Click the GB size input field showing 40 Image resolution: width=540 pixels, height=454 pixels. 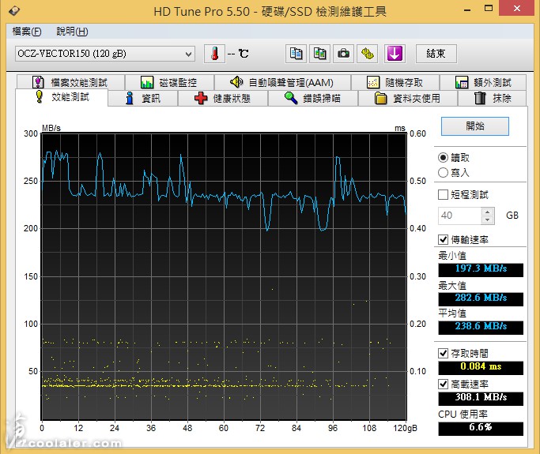[460, 216]
